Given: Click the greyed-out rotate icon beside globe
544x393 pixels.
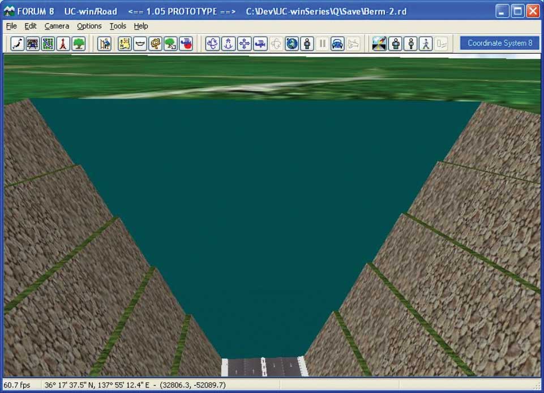Looking at the screenshot, I should 276,44.
